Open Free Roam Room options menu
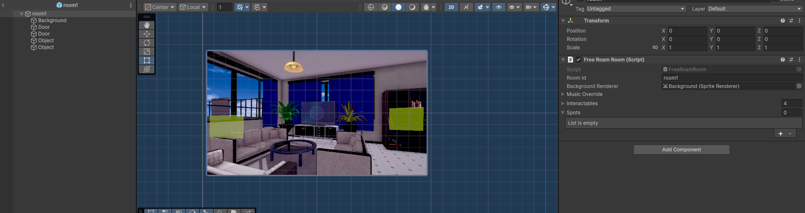 click(799, 60)
